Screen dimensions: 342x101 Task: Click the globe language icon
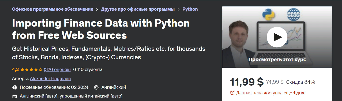click(x=96, y=87)
